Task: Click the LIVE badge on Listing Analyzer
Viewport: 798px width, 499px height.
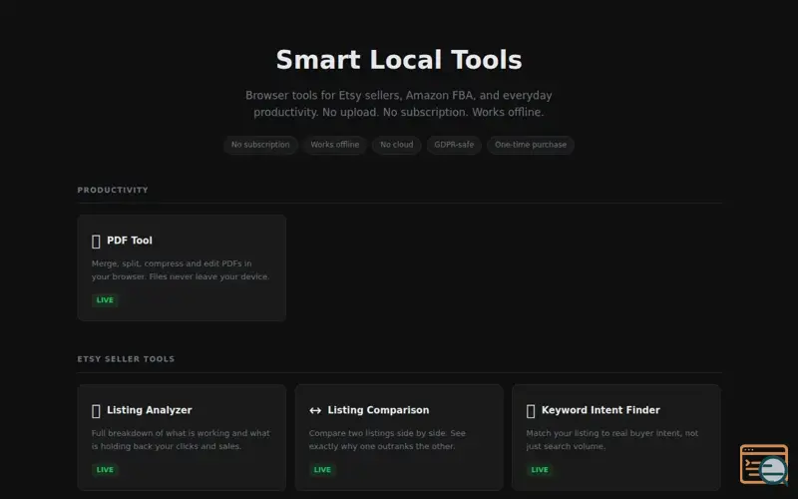Action: coord(105,469)
